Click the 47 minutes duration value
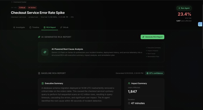203x110 pixels. click(138, 103)
